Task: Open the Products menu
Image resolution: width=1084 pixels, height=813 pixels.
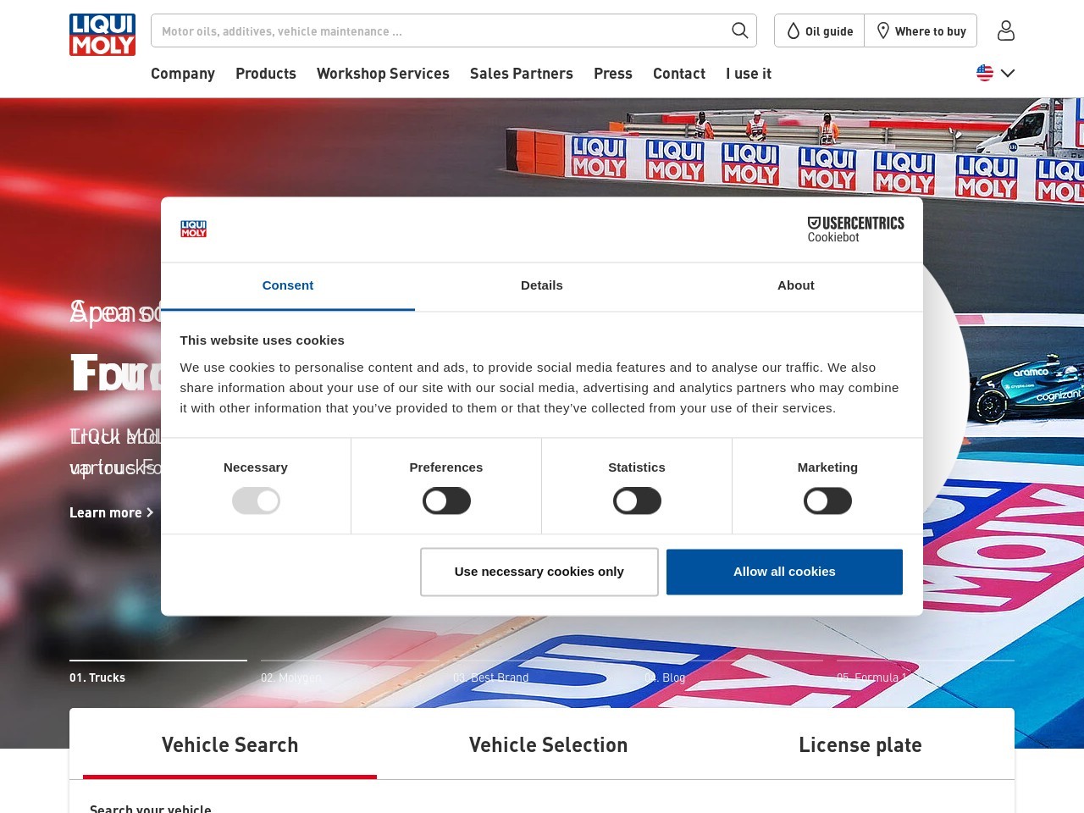Action: click(266, 74)
